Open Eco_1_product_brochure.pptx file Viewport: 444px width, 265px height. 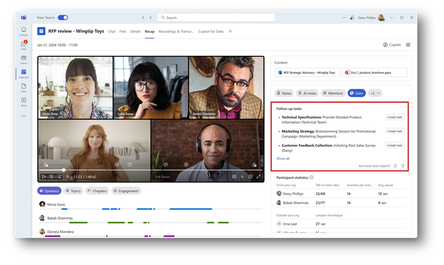click(375, 72)
